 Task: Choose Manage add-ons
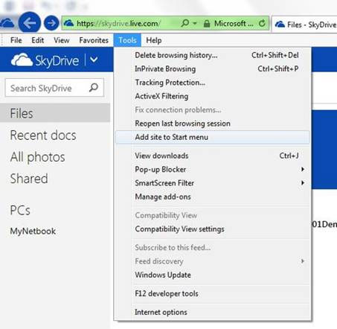pos(213,197)
